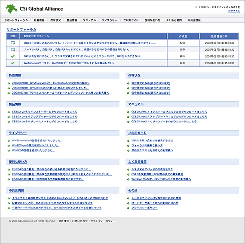Screen dimensions: 245x244
Task: Click the status icon in the USBキー inquiry row
Action: point(13,43)
